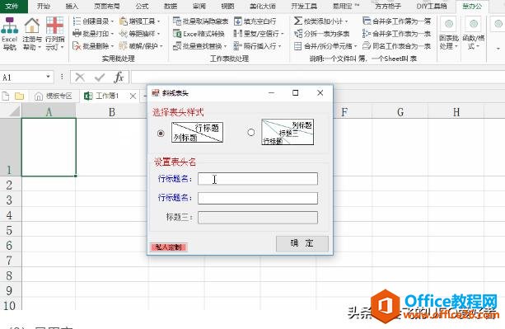Click the red 私人定制 button in dialog
This screenshot has height=329, width=505.
[169, 247]
